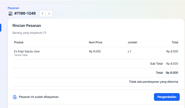This screenshot has height=108, width=185.
Task: Select the order number #7186-1246 heading
Action: (25, 14)
